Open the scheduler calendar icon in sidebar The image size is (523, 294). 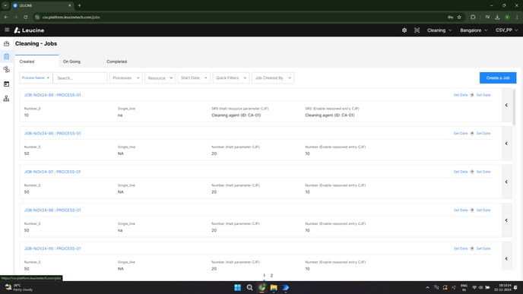coord(6,84)
